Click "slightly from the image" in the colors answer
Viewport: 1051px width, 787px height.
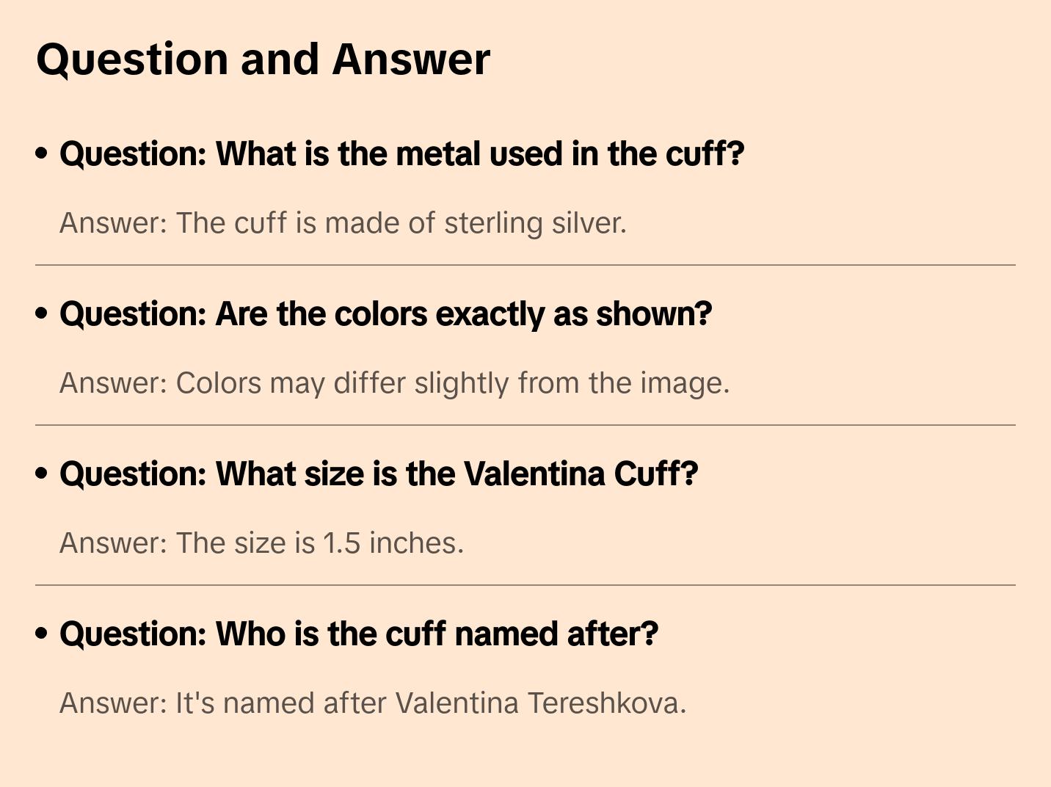tap(572, 383)
